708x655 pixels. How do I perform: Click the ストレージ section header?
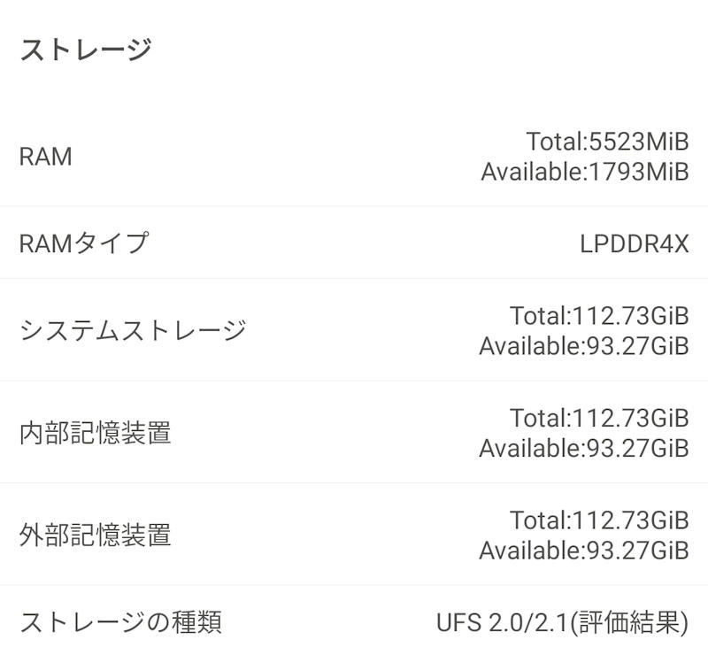86,50
